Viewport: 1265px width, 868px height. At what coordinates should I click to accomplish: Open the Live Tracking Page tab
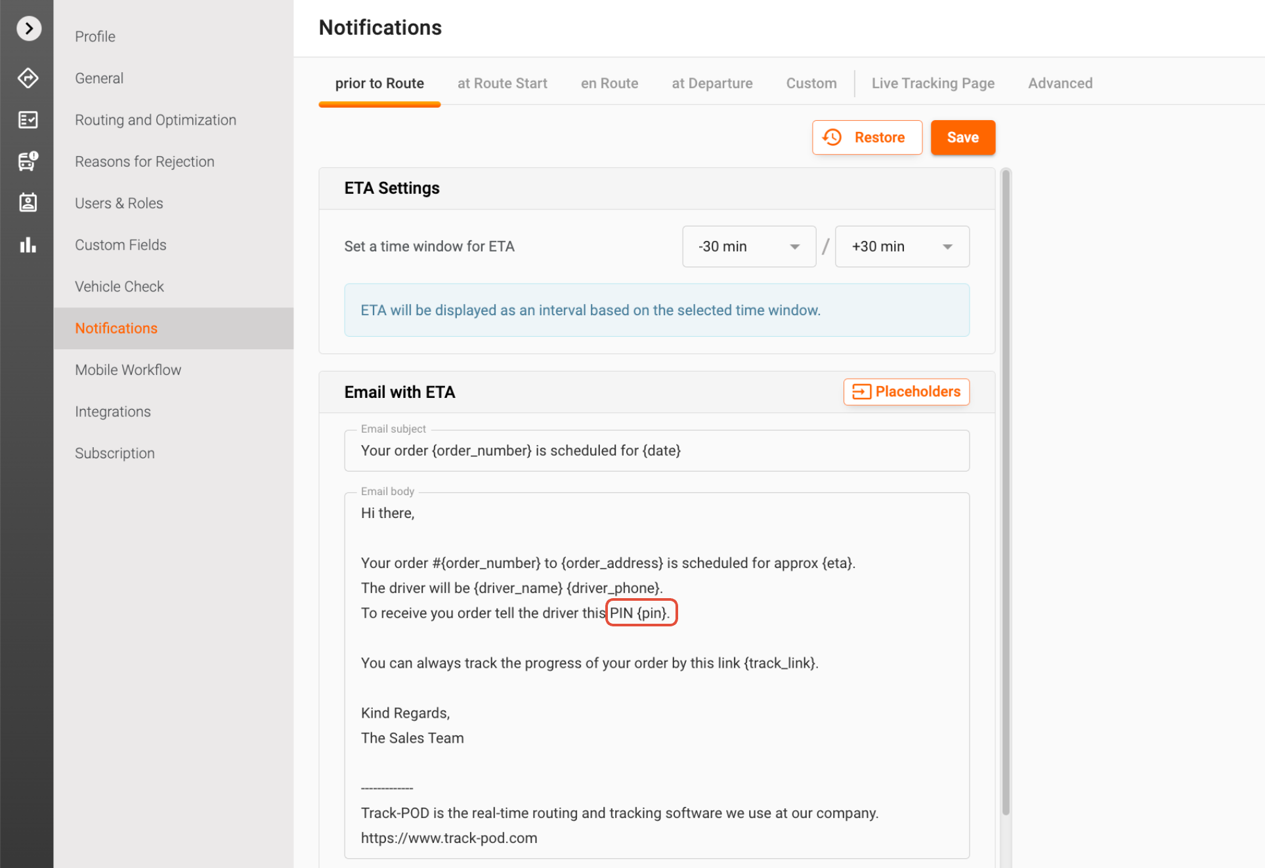[x=932, y=83]
